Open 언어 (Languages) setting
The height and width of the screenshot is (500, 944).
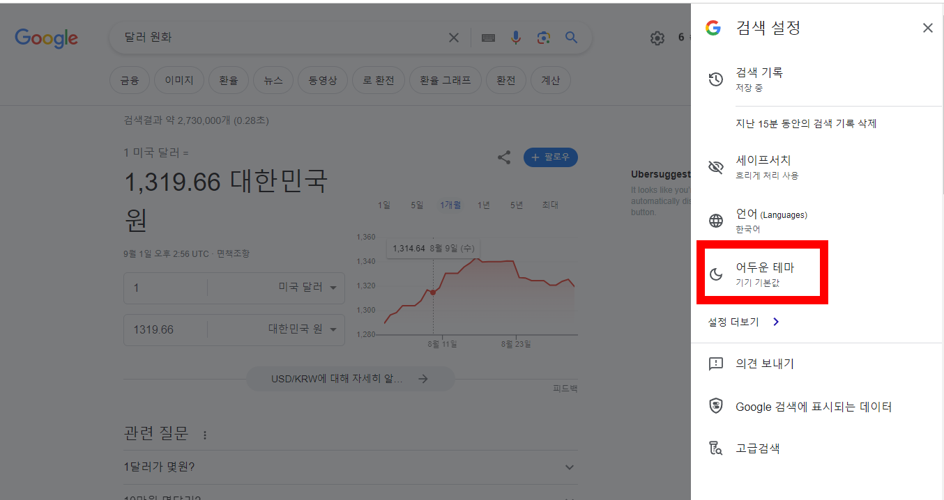click(816, 221)
